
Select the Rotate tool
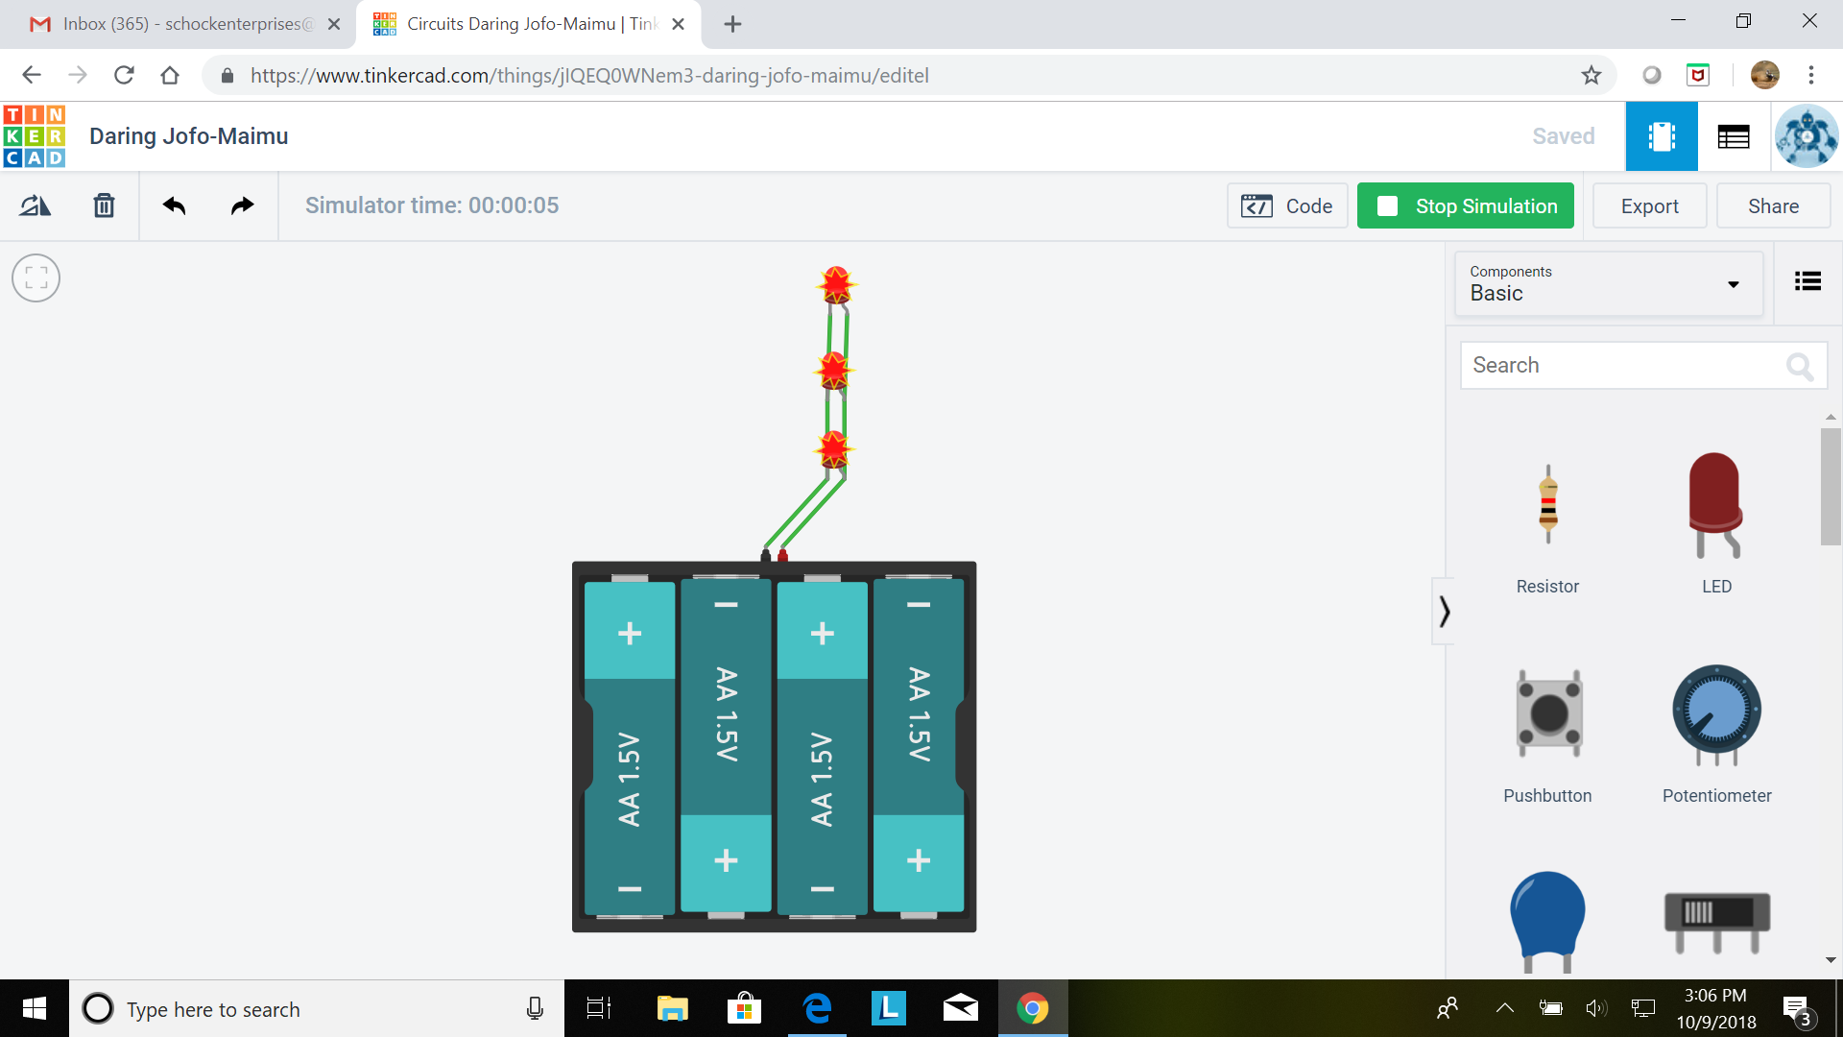(x=35, y=205)
